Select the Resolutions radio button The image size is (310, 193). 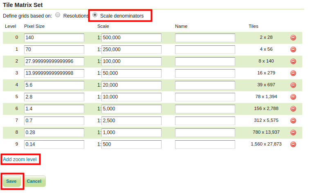pyautogui.click(x=58, y=15)
